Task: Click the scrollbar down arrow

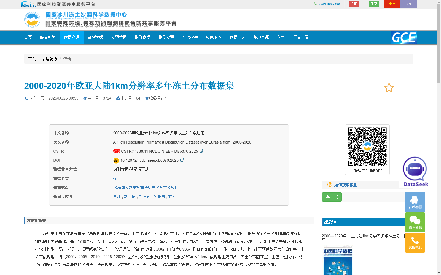Action: coord(439,273)
